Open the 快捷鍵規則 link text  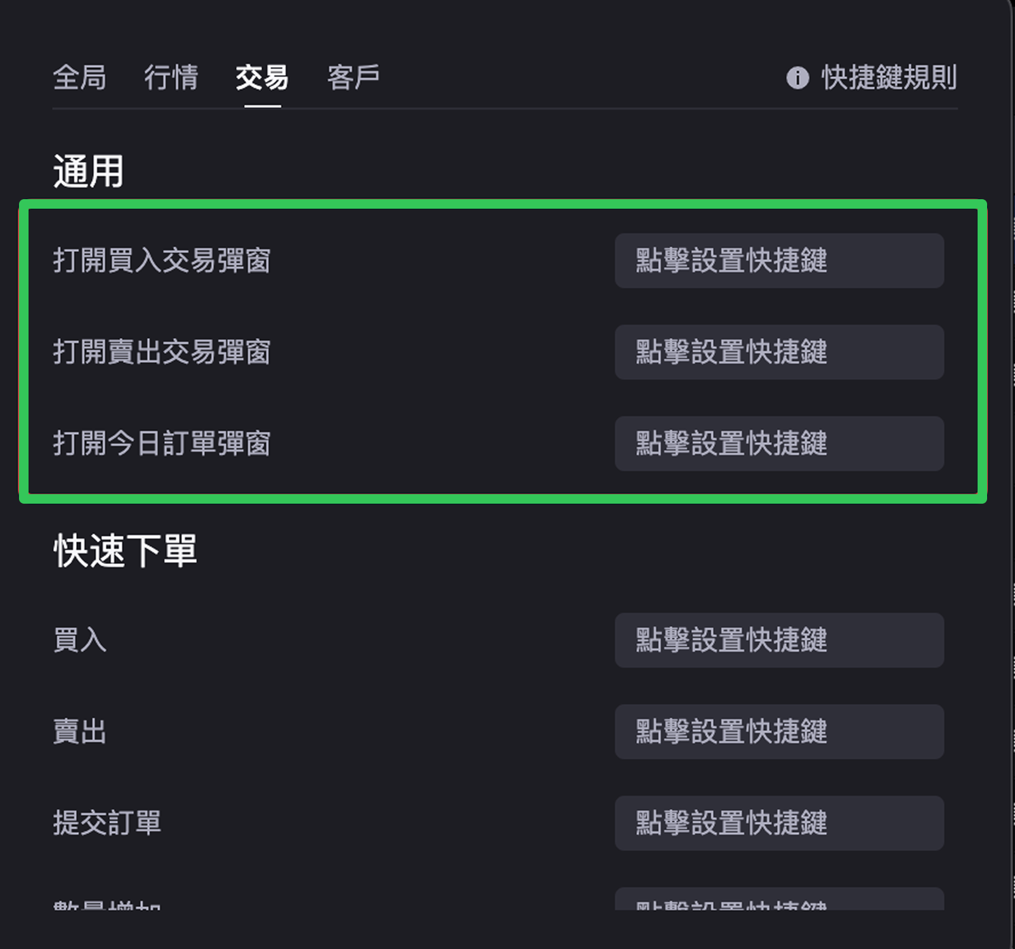click(889, 77)
